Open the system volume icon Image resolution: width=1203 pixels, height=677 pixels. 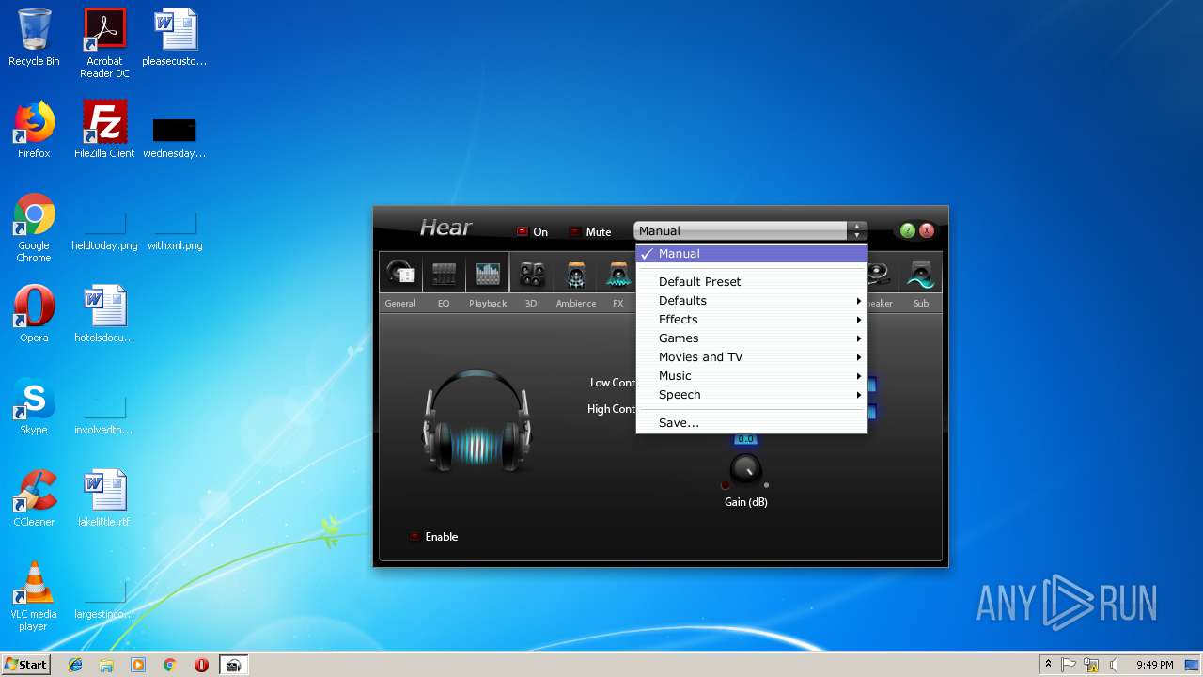1114,665
